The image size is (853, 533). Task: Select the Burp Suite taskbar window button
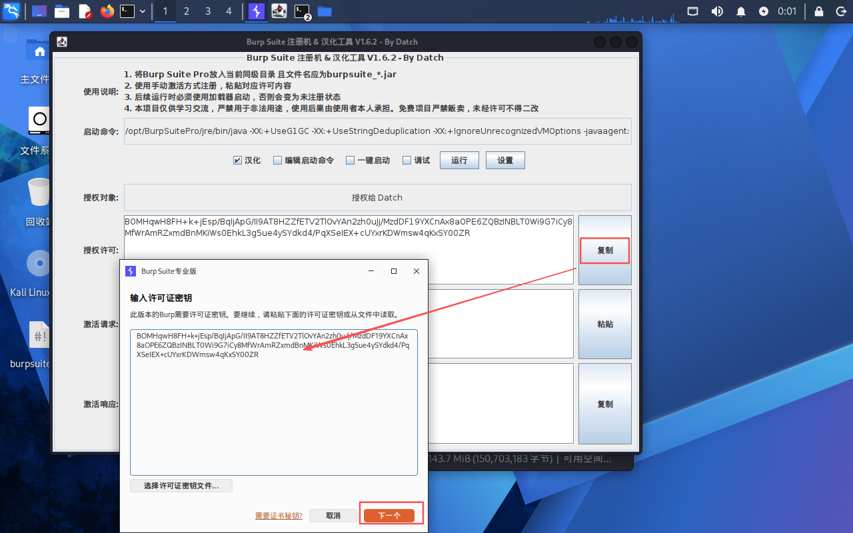[257, 11]
